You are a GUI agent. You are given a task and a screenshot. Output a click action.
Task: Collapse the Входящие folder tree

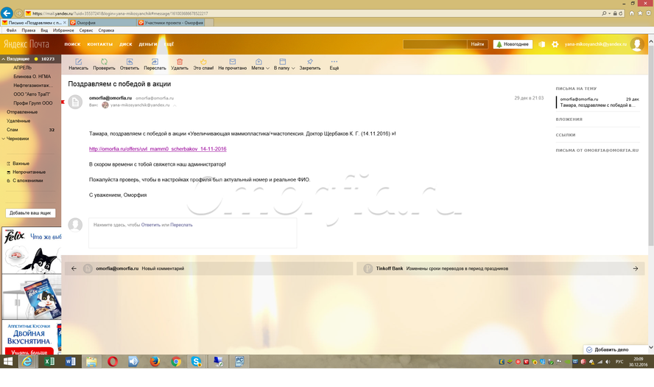(4, 59)
